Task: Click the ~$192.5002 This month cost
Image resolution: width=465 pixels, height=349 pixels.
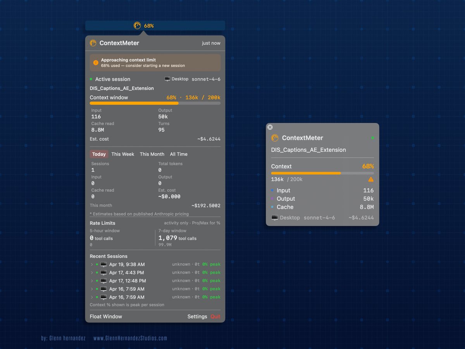Action: [x=206, y=206]
